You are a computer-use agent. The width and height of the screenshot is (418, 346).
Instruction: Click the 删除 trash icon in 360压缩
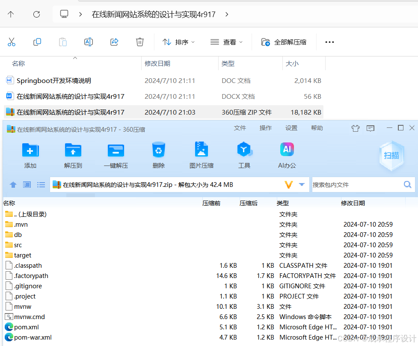pos(158,154)
